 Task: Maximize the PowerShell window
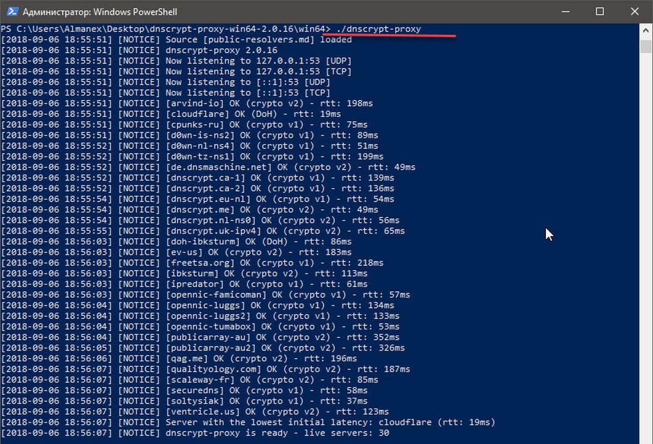(600, 11)
